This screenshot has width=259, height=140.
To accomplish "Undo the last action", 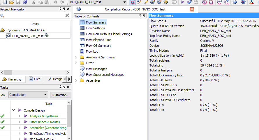I will pyautogui.click(x=55, y=2).
